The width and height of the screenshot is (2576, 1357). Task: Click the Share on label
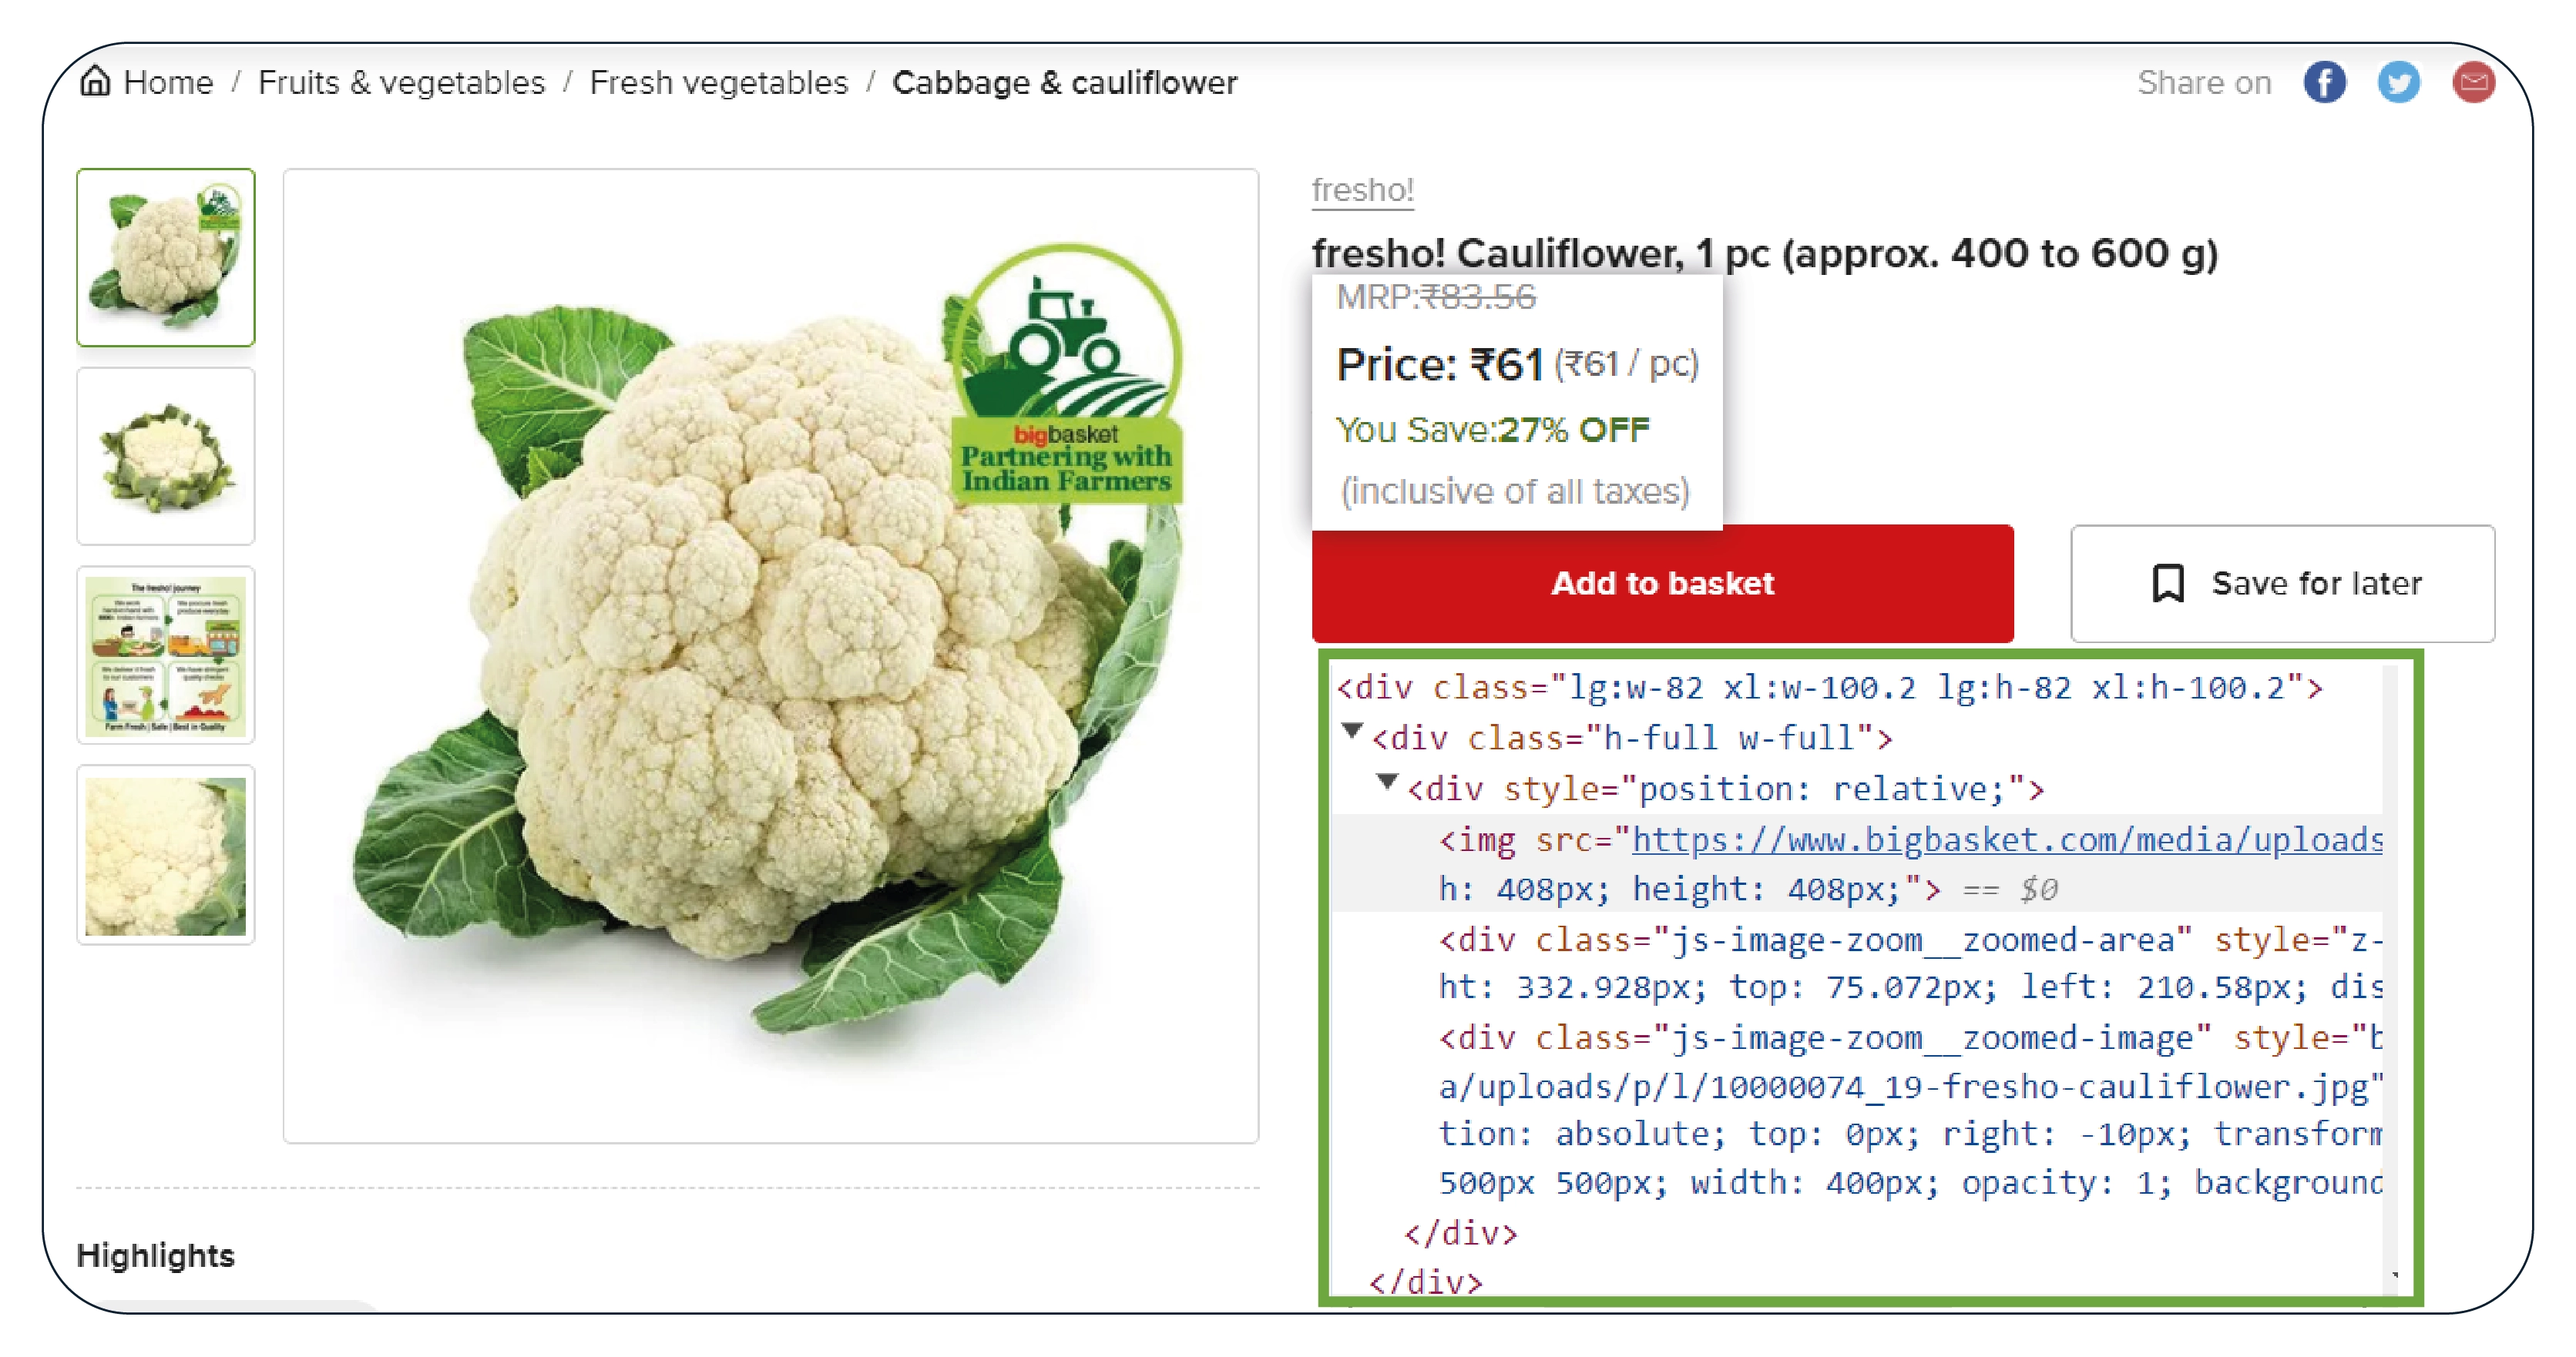[x=2204, y=82]
